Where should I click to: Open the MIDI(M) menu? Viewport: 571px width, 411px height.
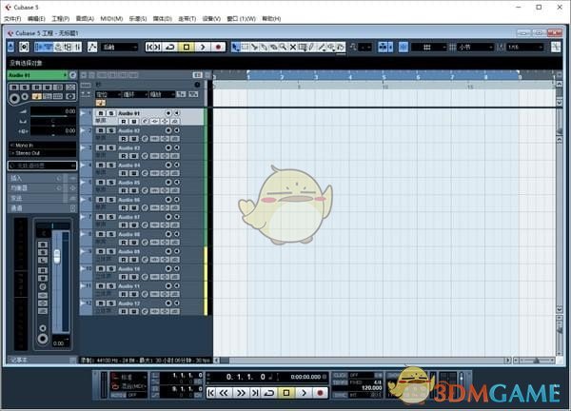(x=111, y=18)
